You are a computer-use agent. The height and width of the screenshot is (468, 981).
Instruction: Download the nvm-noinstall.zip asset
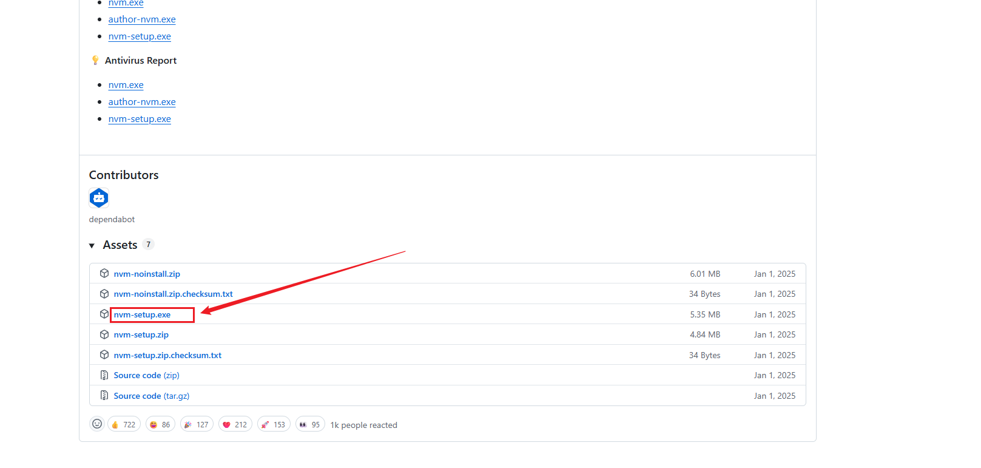[x=147, y=274]
